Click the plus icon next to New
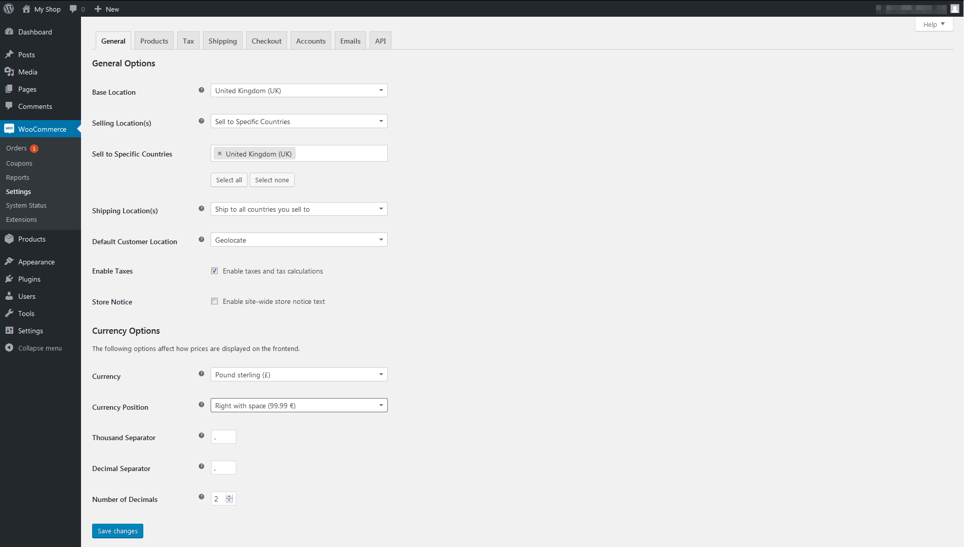The image size is (964, 547). tap(98, 9)
